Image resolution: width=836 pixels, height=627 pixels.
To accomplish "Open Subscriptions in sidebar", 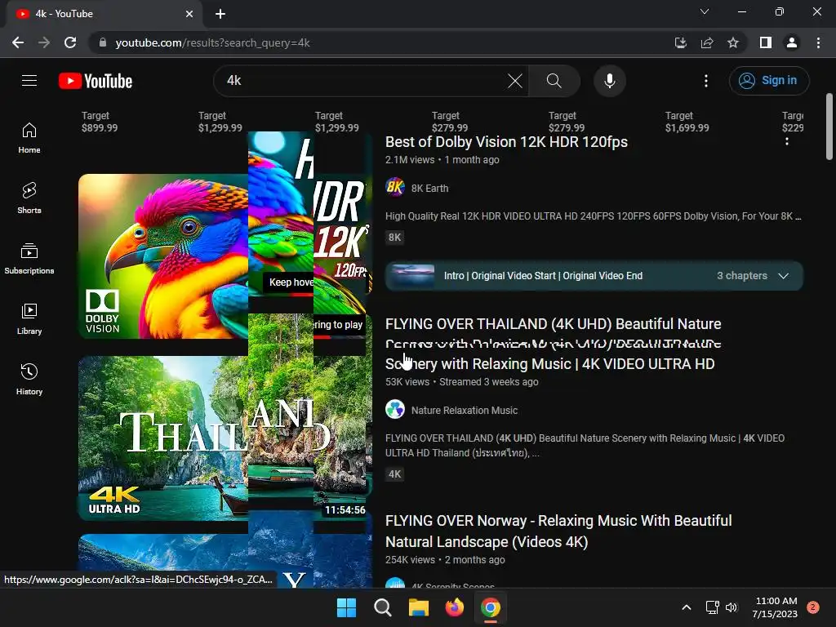I will (x=29, y=259).
